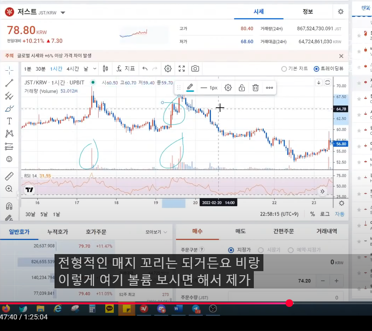Select the ruler measure tool
The height and width of the screenshot is (331, 372).
click(x=9, y=176)
